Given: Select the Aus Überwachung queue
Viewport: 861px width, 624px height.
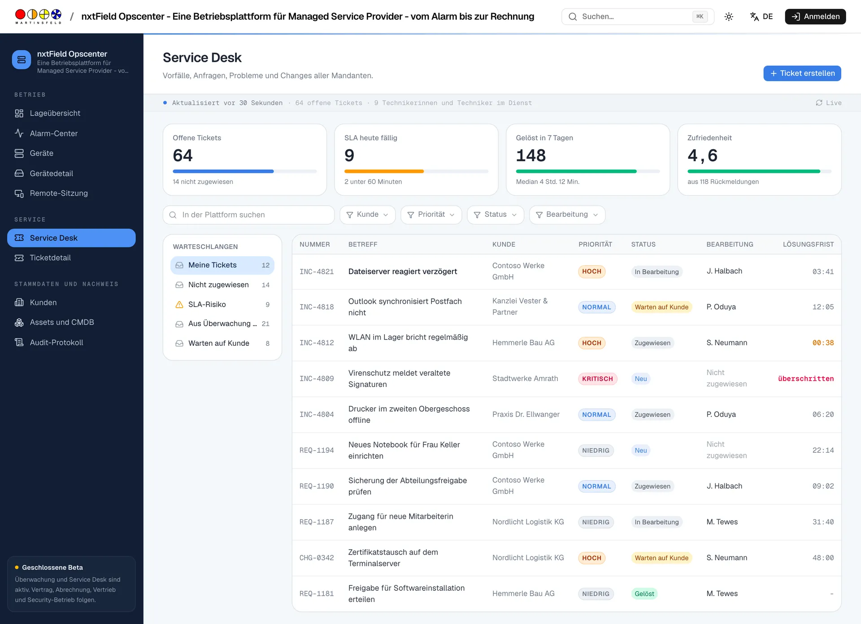Looking at the screenshot, I should point(222,324).
